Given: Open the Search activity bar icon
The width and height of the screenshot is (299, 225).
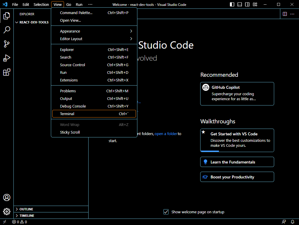Looking at the screenshot, I should click(x=7, y=30).
